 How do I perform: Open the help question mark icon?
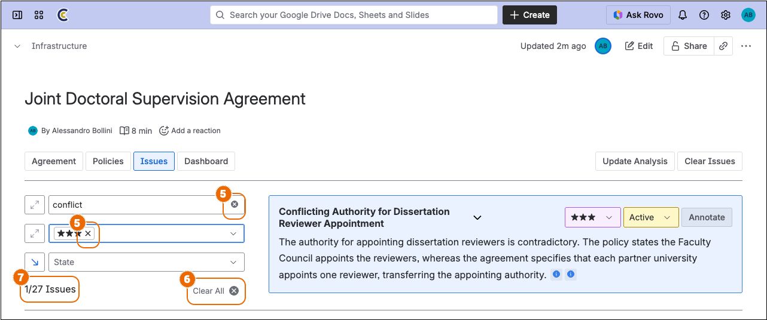click(x=704, y=15)
